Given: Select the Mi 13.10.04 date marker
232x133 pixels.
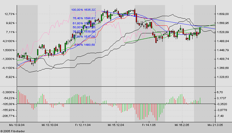Looking at the screenshot, I should point(50,125).
